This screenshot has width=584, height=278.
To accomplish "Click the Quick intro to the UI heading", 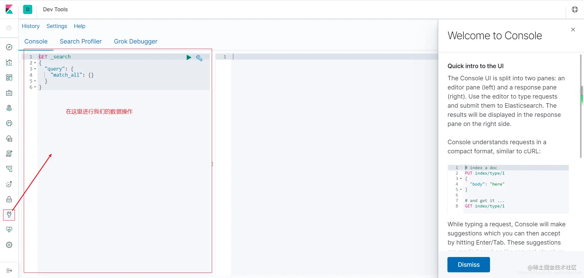I will [475, 66].
